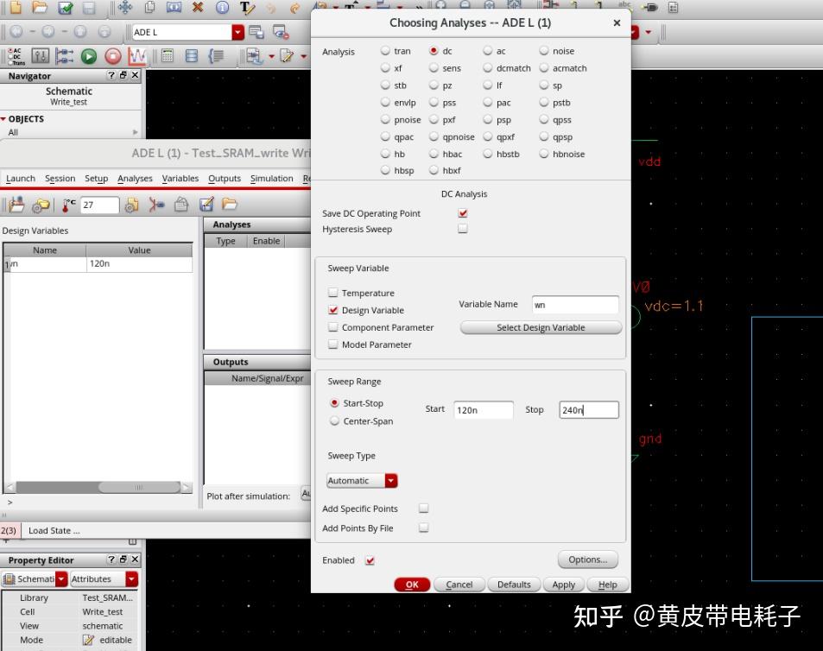This screenshot has height=651, width=823.
Task: Run the simulation with green play icon
Action: point(88,56)
